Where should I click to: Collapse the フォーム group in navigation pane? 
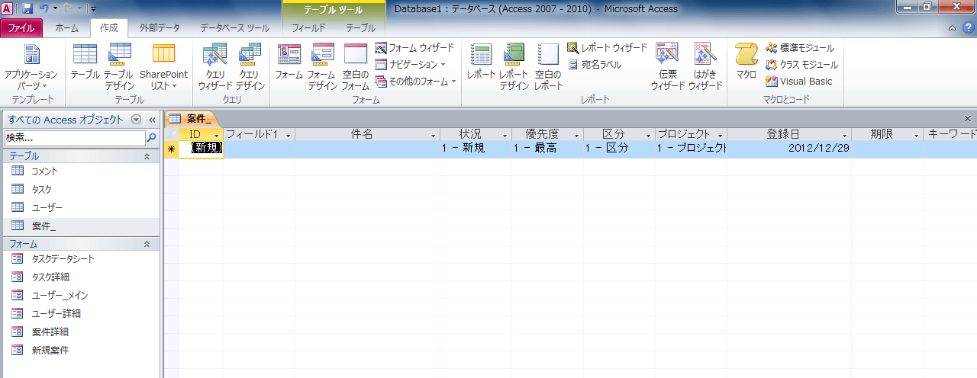[x=147, y=244]
